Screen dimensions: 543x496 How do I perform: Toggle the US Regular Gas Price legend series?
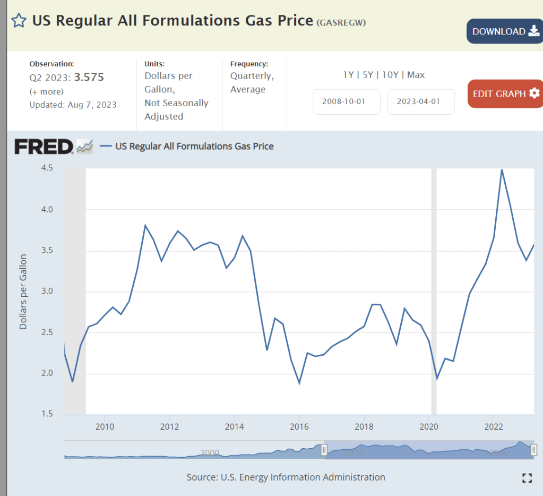(x=194, y=146)
